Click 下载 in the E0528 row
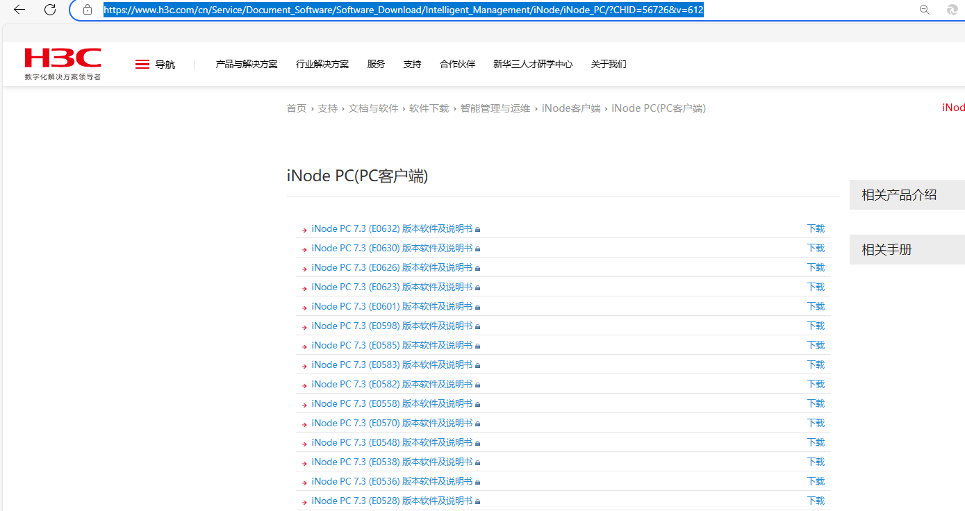965x511 pixels. (x=816, y=501)
